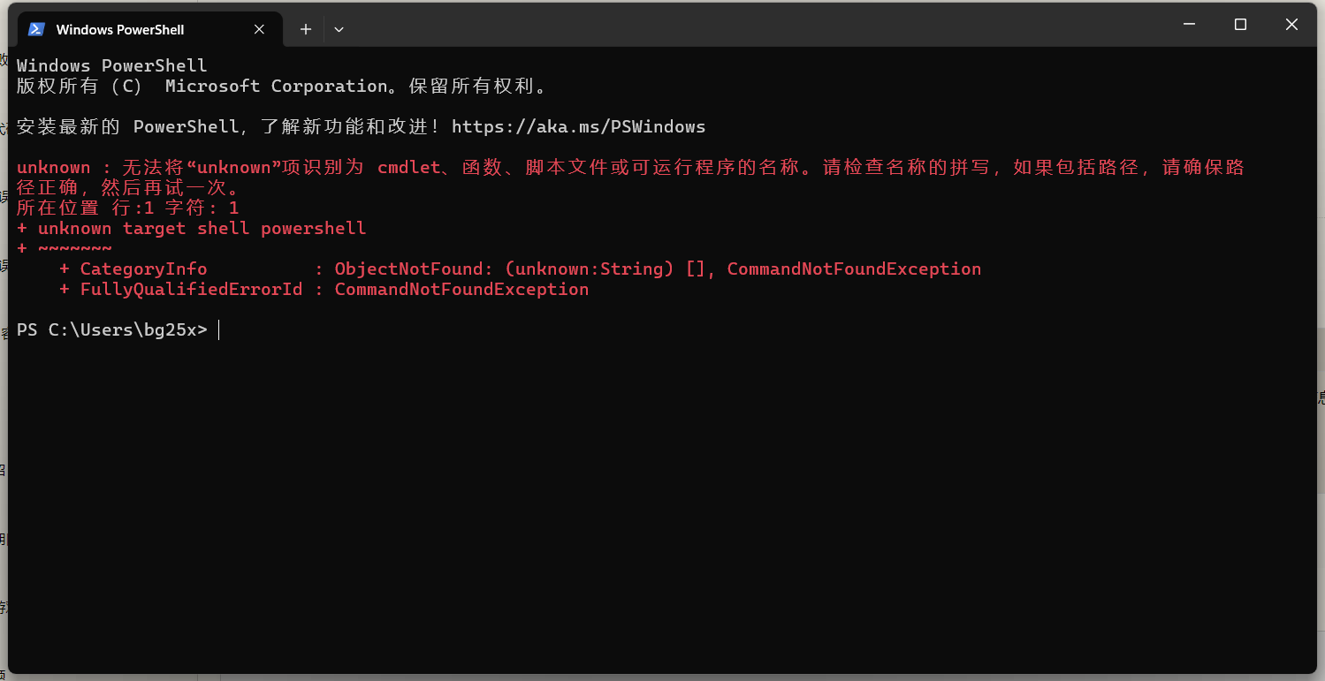Open a new tab with the plus button

(306, 29)
